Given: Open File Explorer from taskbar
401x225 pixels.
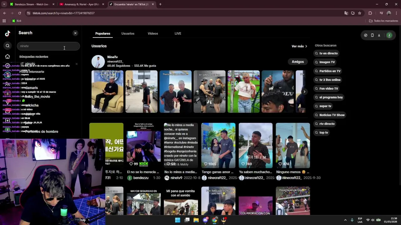Looking at the screenshot, I should [x=196, y=220].
